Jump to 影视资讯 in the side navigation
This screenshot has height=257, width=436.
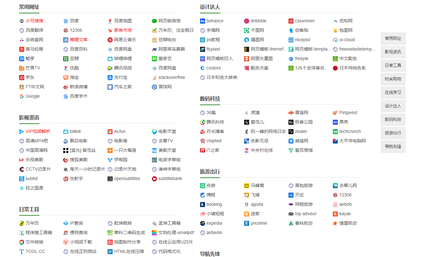(393, 52)
